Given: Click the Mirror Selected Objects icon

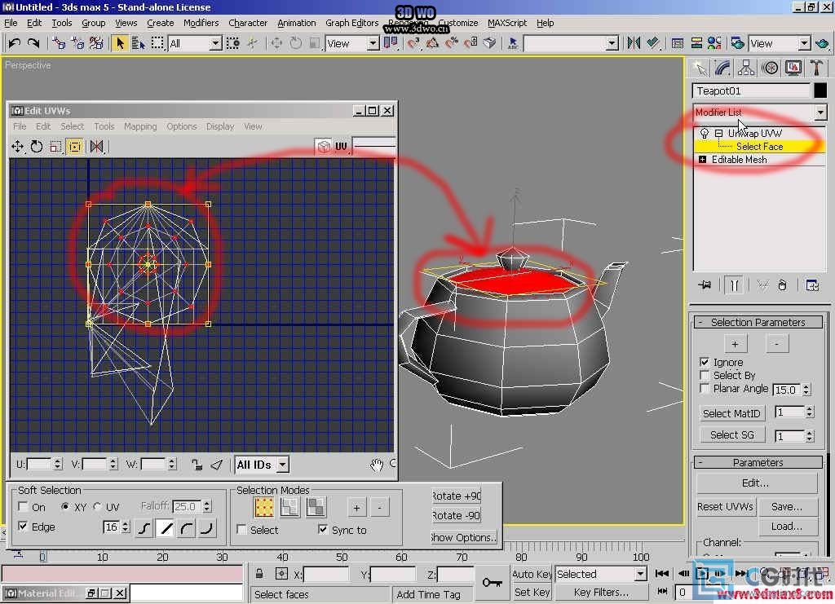Looking at the screenshot, I should [633, 43].
